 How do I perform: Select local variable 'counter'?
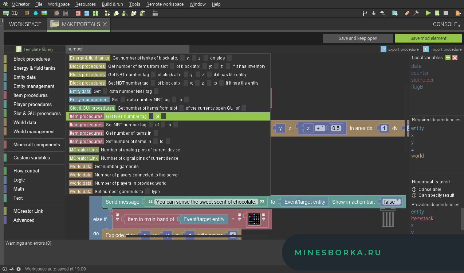(420, 73)
